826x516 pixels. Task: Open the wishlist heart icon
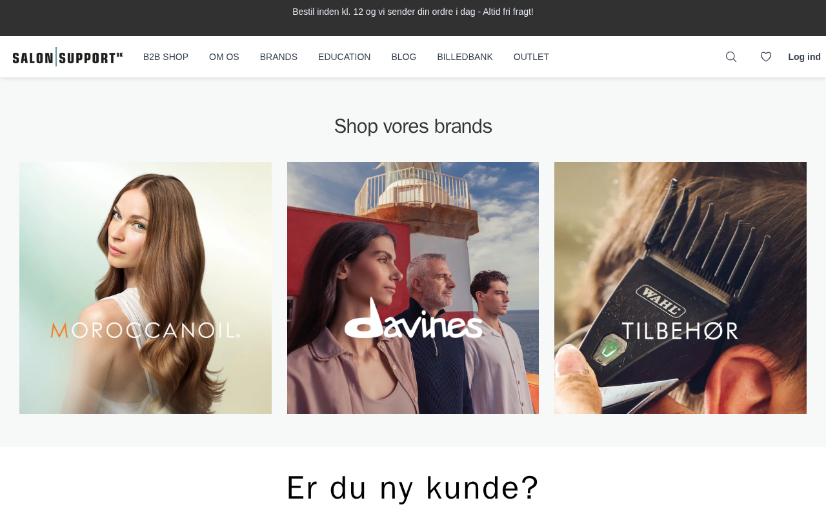pos(766,57)
